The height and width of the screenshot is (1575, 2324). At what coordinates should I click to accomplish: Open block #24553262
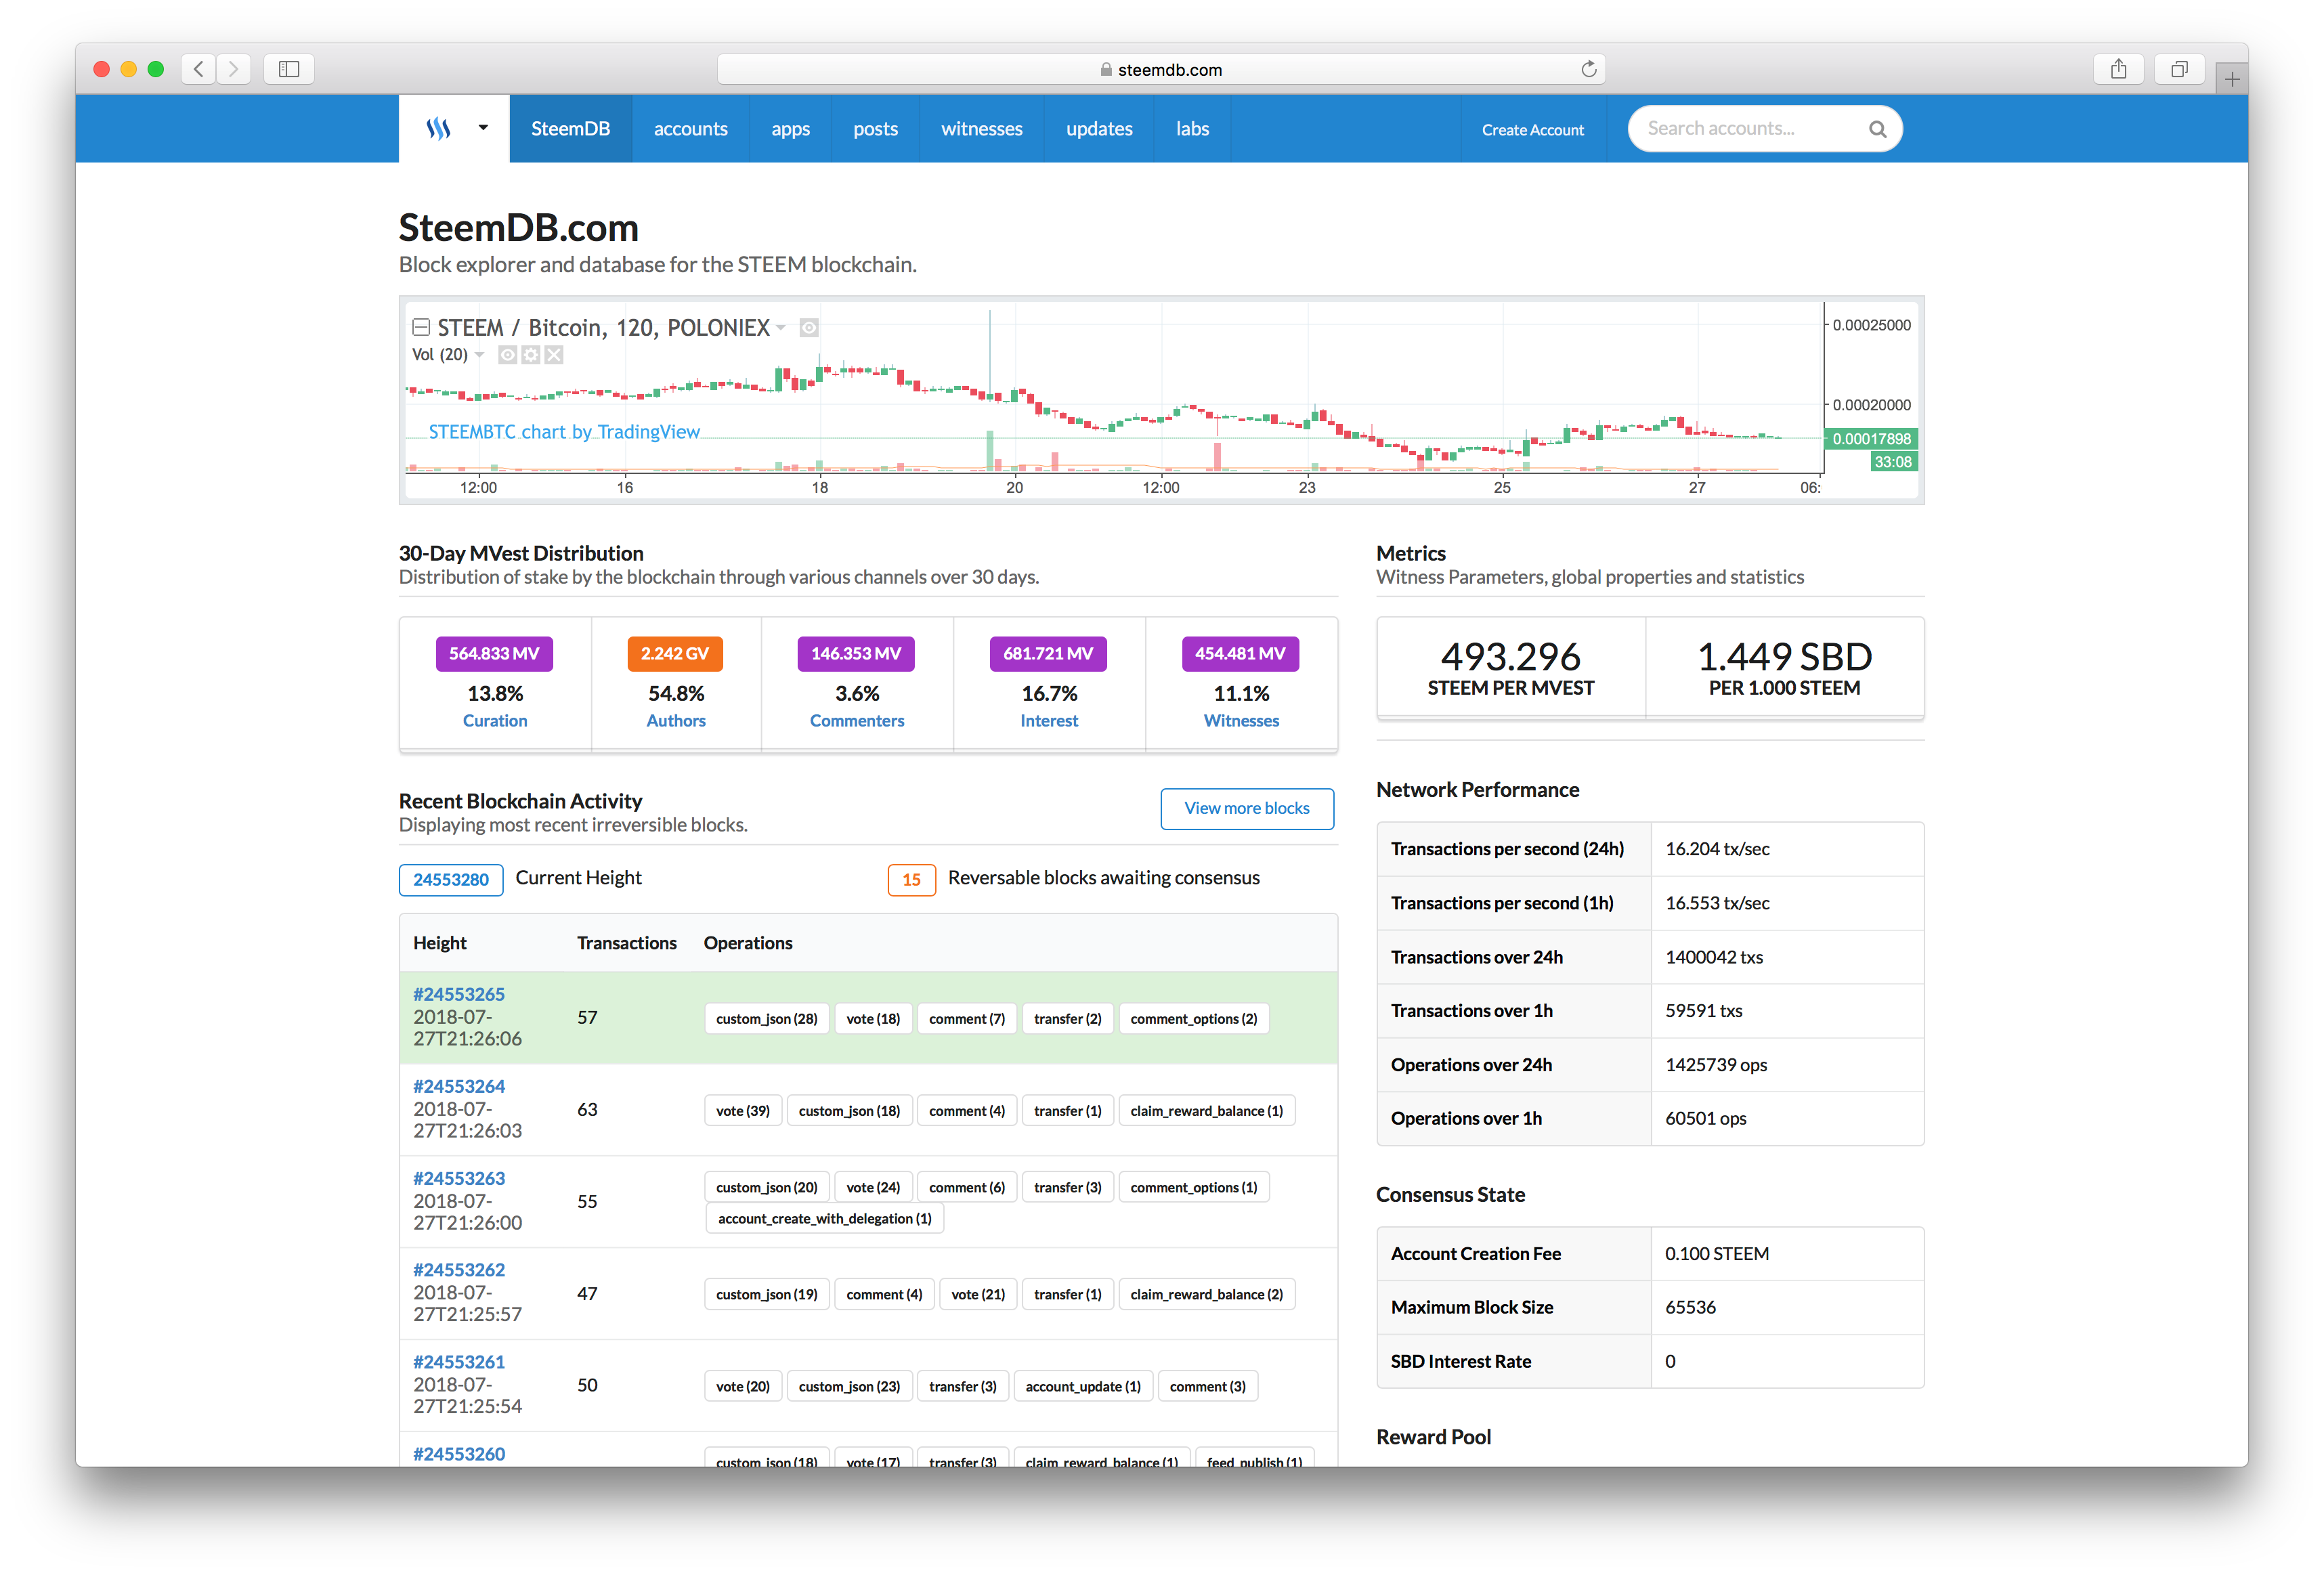(x=459, y=1269)
